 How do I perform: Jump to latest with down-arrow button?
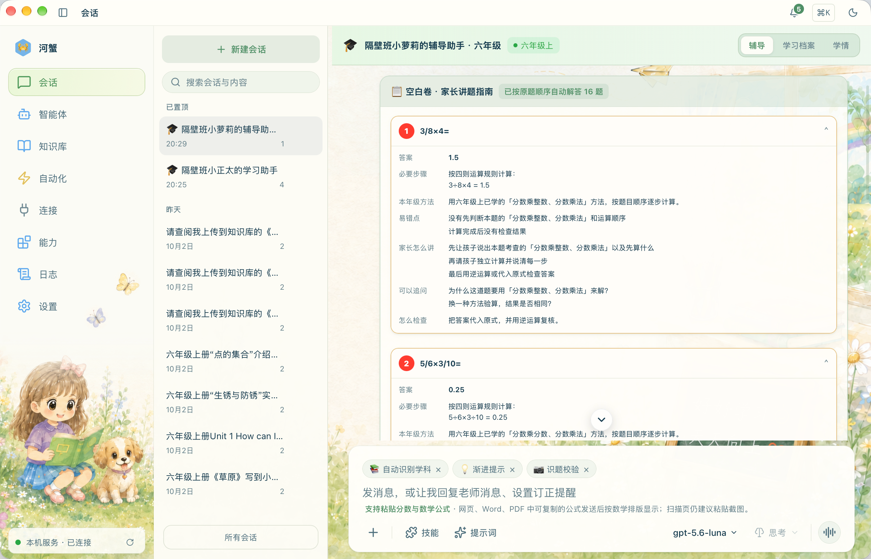[601, 420]
